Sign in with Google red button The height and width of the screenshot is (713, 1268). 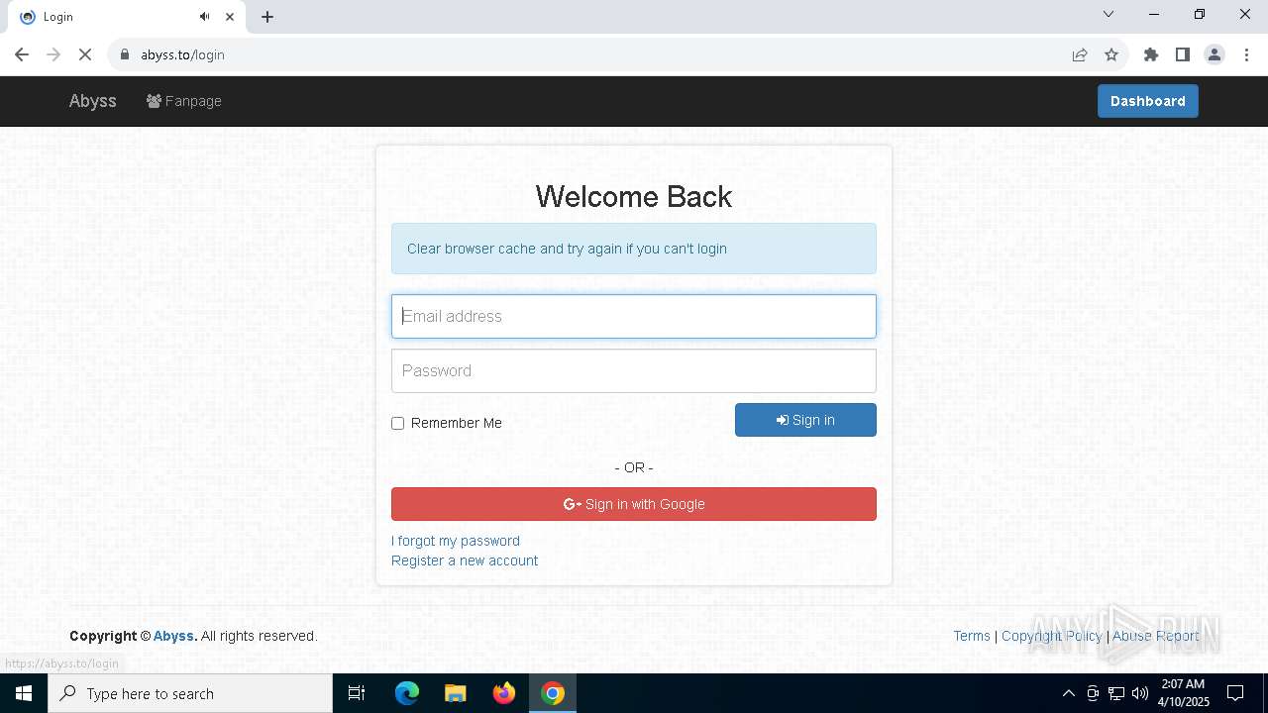click(634, 504)
